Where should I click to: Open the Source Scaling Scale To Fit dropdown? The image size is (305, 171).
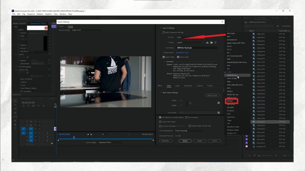click(87, 30)
